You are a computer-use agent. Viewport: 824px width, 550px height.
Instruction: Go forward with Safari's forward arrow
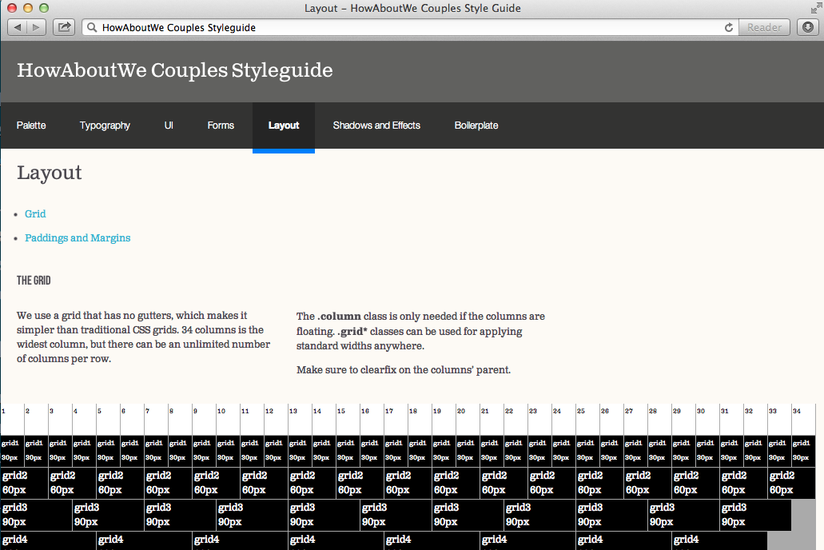coord(36,27)
